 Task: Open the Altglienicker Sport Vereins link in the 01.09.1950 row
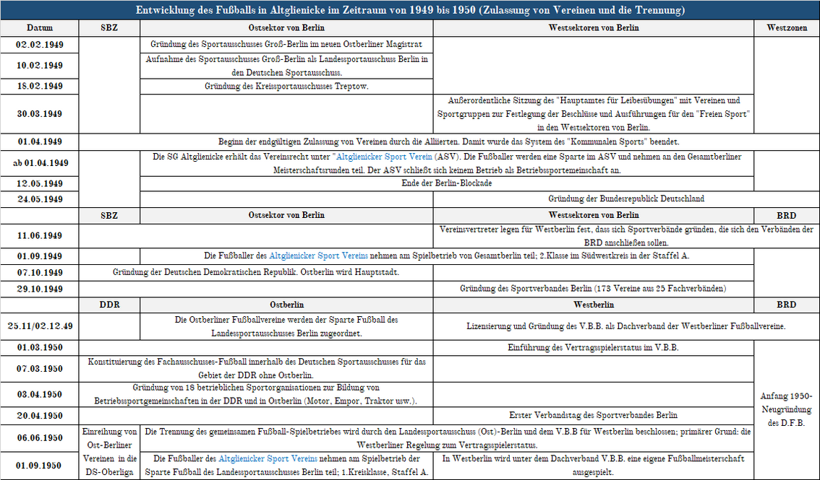point(268,458)
